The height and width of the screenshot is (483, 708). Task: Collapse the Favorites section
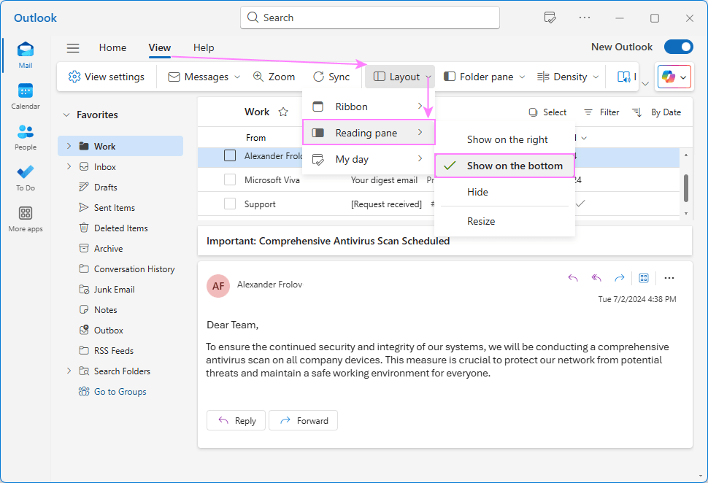66,115
